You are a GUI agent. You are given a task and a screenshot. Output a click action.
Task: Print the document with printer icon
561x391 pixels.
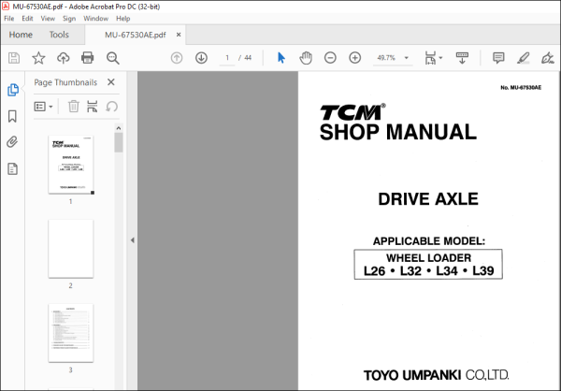point(88,58)
